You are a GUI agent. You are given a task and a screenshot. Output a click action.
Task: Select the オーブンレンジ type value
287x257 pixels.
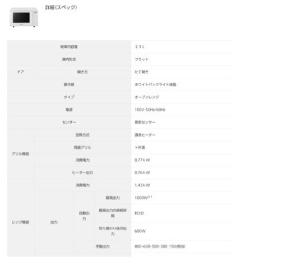(x=147, y=97)
